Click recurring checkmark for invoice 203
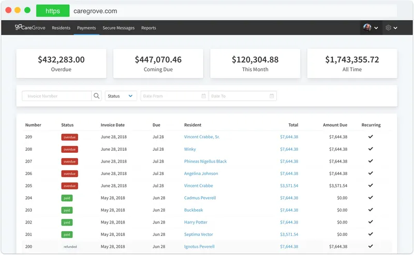This screenshot has height=255, width=414. 371,210
